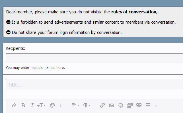Screen dimensions: 183x113
Task: Open the Text color palette
Action: pyautogui.click(x=52, y=105)
